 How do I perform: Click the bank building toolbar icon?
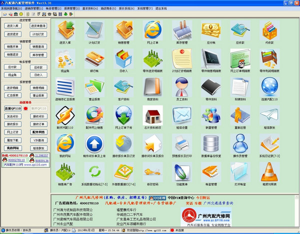tap(16, 14)
